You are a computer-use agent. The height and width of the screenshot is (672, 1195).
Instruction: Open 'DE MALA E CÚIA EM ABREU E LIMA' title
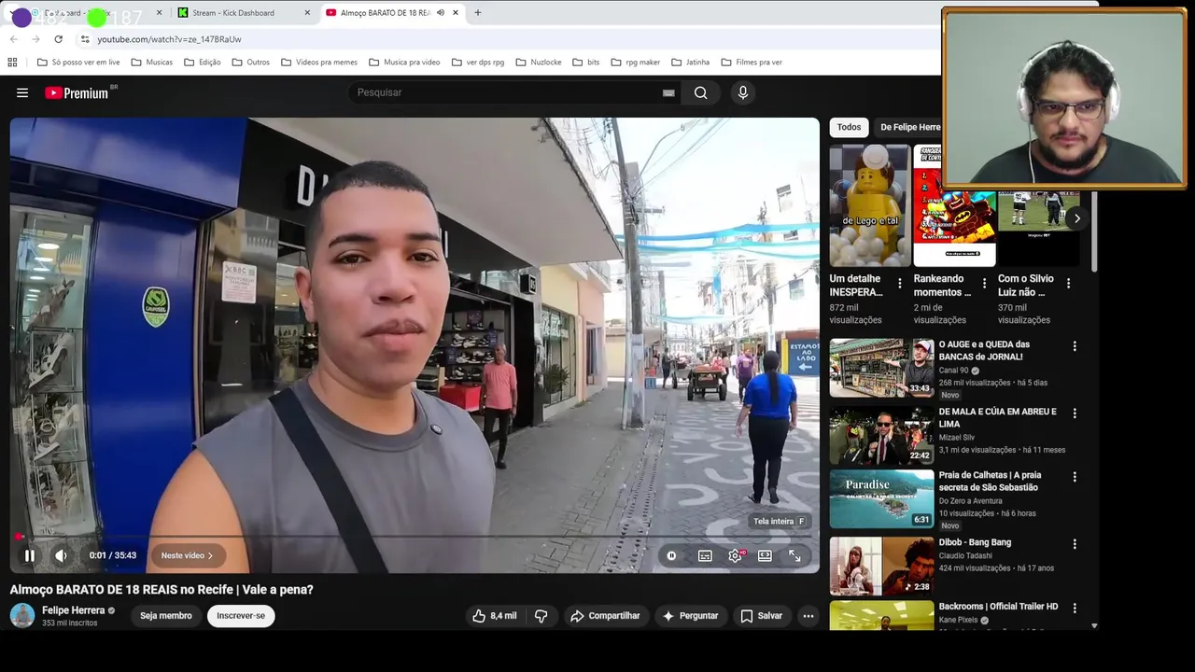997,417
